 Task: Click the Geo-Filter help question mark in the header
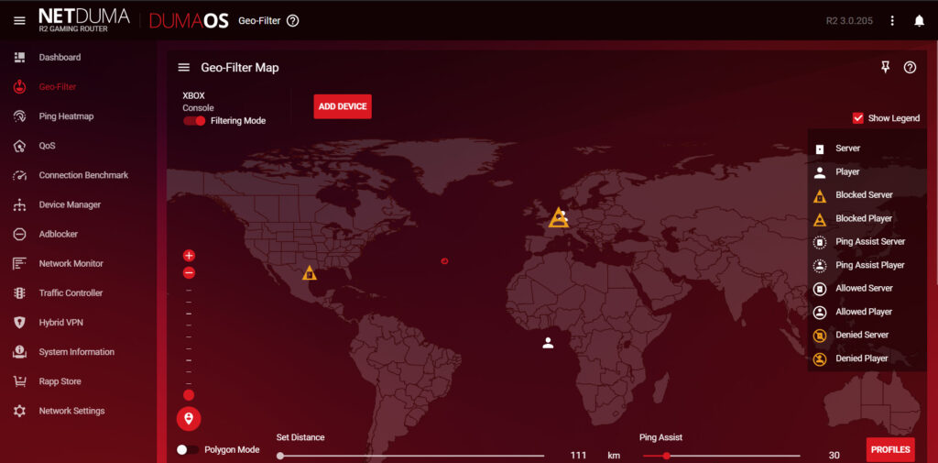pyautogui.click(x=292, y=21)
